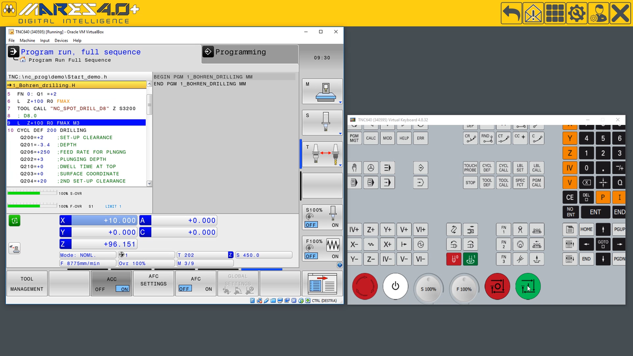Click the CALC key
633x356 pixels.
pos(371,138)
